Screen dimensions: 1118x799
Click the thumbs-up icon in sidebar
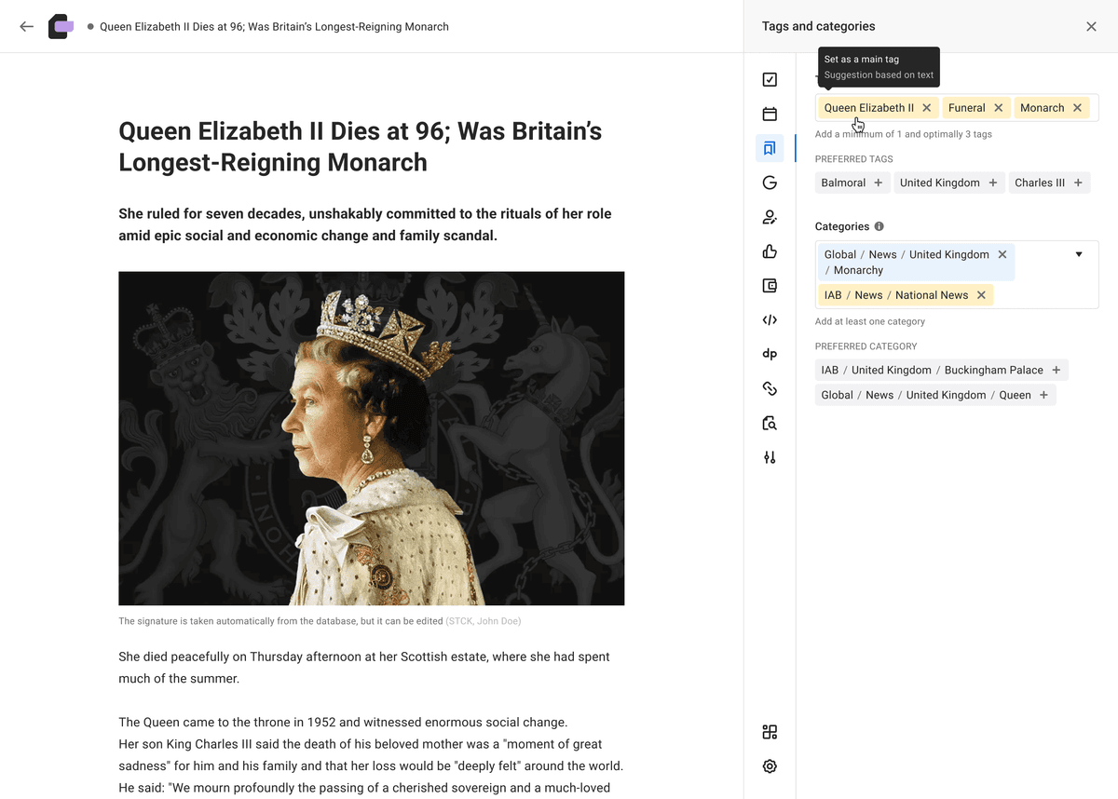(x=770, y=251)
